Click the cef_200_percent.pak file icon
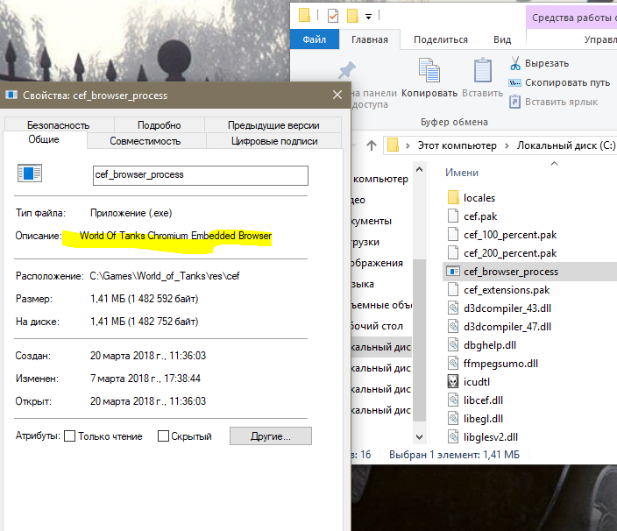 [453, 253]
